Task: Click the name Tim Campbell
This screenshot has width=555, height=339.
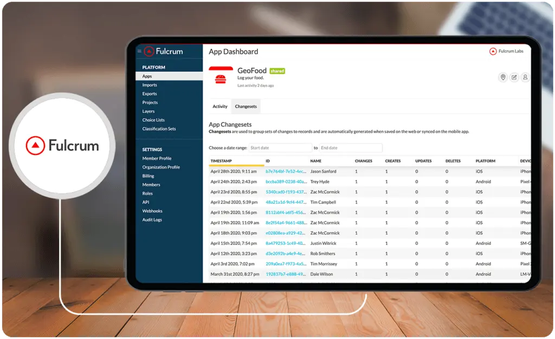Action: coord(323,202)
